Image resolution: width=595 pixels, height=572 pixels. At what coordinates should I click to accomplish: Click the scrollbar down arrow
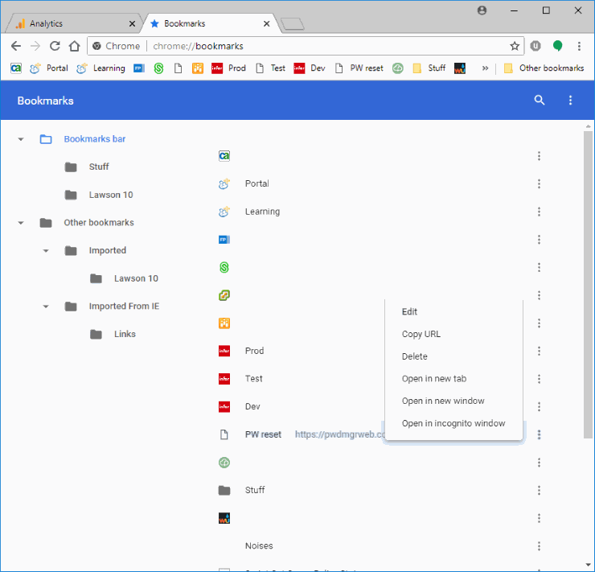coord(588,565)
